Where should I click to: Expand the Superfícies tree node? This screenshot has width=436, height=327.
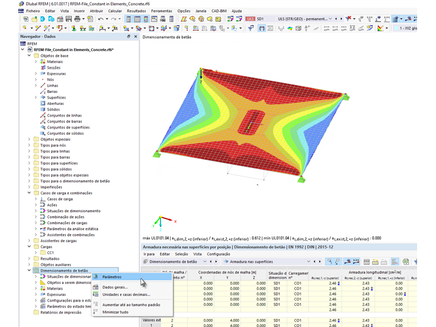tap(36, 98)
